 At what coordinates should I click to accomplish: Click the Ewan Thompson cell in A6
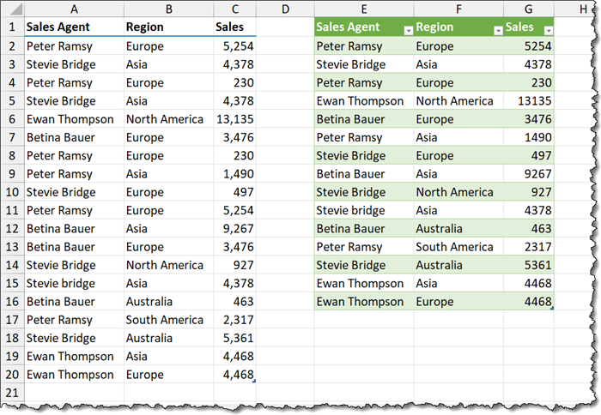pyautogui.click(x=73, y=119)
